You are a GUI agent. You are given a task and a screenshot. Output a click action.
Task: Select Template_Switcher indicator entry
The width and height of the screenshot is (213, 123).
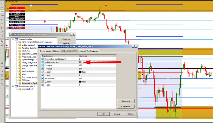[29, 48]
